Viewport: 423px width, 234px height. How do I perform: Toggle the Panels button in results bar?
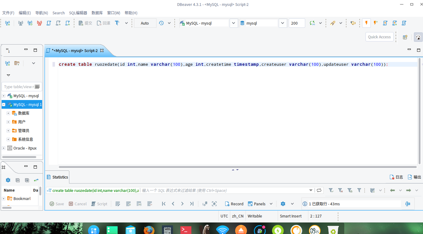click(257, 204)
